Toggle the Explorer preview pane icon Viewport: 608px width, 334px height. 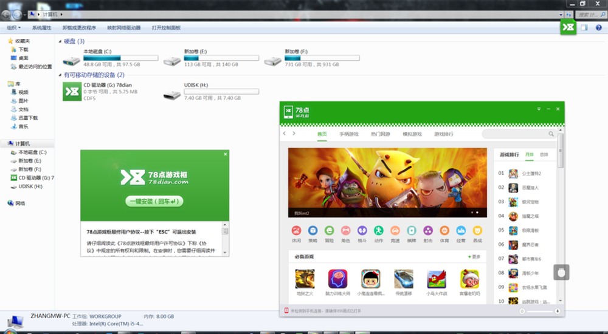tap(584, 27)
